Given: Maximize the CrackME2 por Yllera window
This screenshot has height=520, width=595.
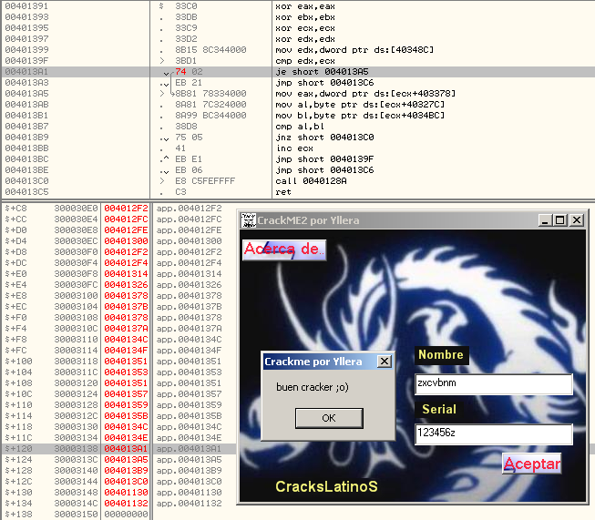Looking at the screenshot, I should [x=559, y=220].
